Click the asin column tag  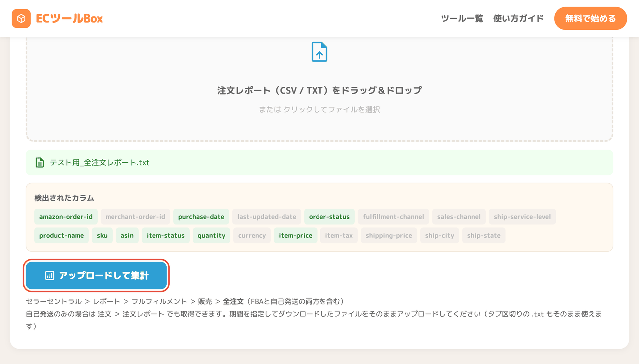[127, 235]
